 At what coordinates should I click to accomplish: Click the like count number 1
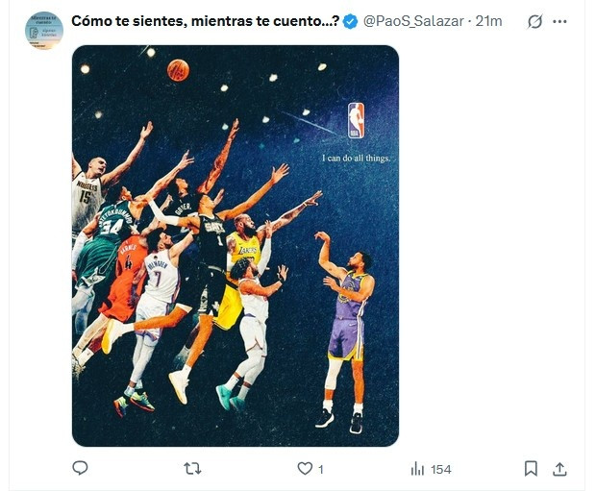[x=320, y=469]
